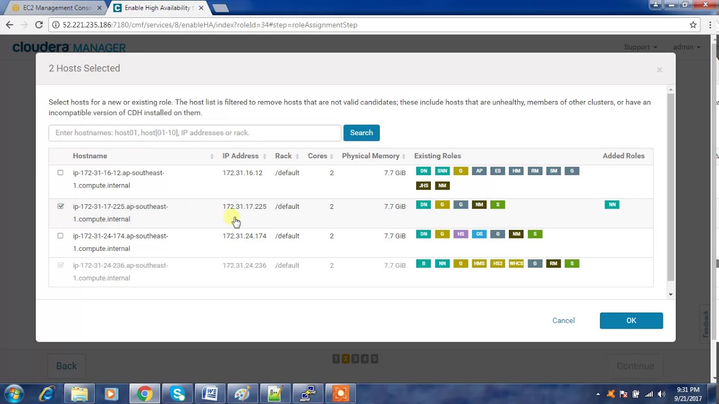Open the admin user dropdown
The width and height of the screenshot is (719, 404).
pyautogui.click(x=686, y=47)
